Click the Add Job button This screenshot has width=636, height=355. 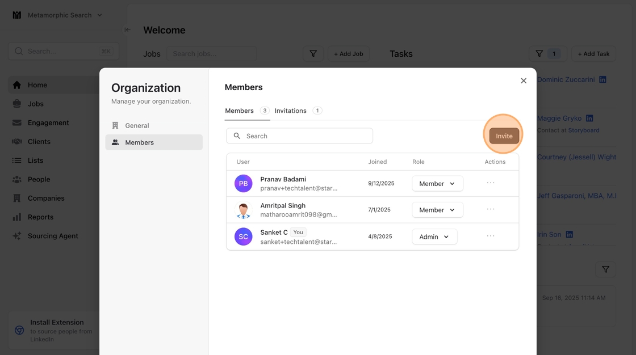348,54
